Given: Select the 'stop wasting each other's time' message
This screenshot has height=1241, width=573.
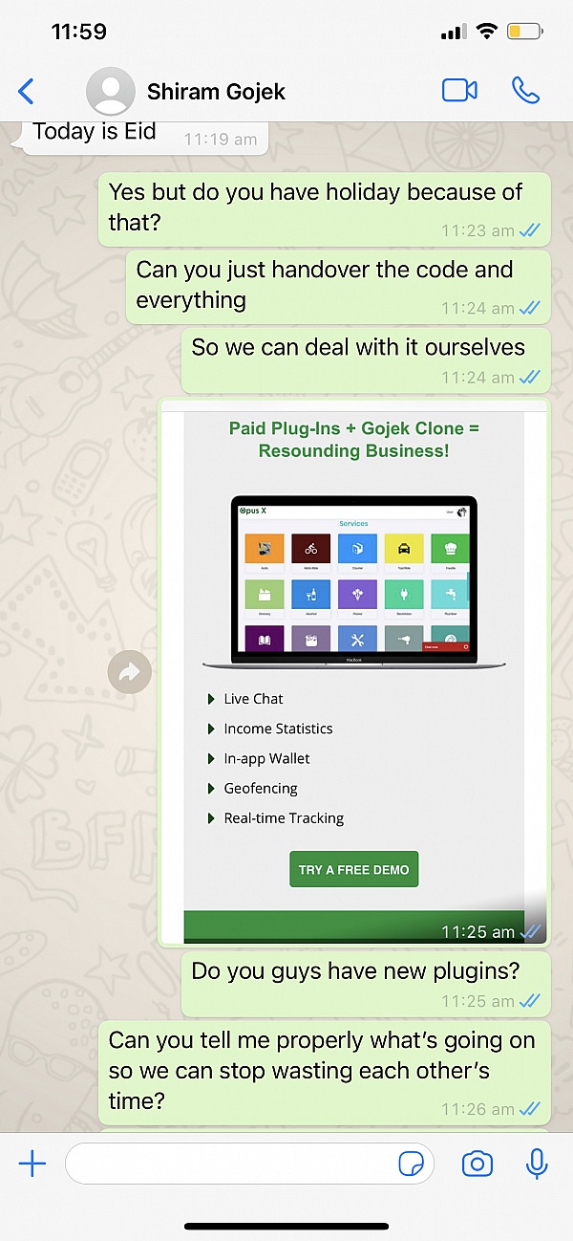Looking at the screenshot, I should click(x=325, y=1072).
